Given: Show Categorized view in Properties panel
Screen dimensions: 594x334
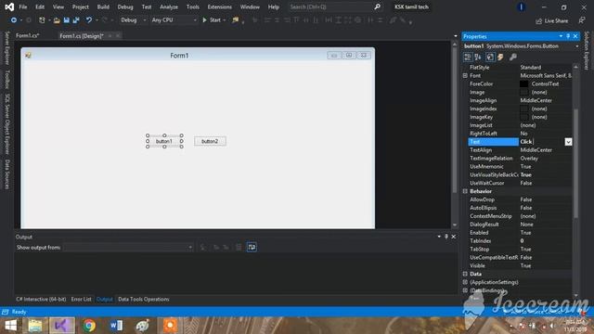Looking at the screenshot, I should [468, 57].
